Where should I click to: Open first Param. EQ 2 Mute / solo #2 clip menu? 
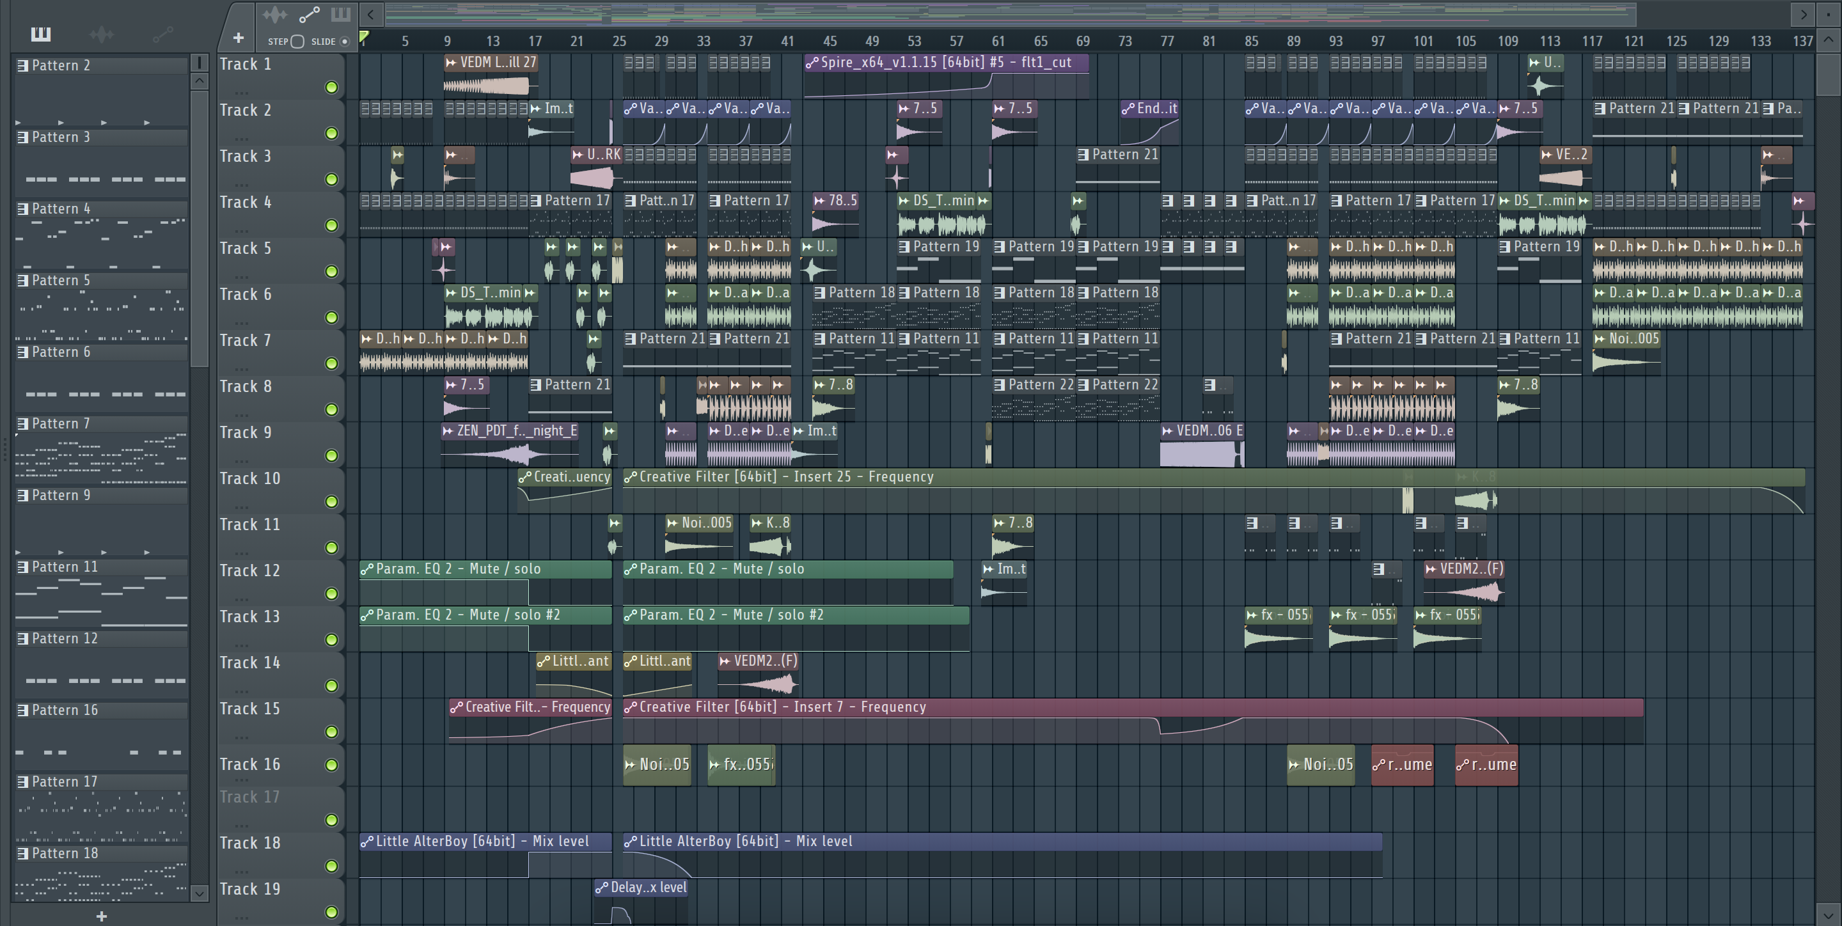coord(367,616)
